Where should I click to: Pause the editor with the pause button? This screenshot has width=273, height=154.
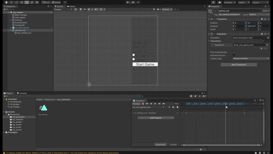coord(133,3)
